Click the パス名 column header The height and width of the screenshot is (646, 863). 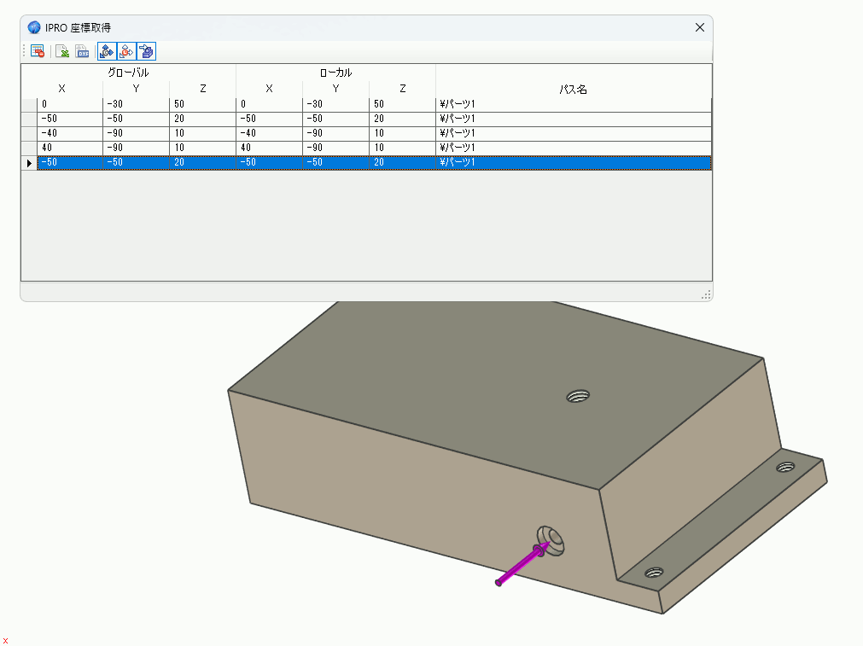(x=573, y=89)
